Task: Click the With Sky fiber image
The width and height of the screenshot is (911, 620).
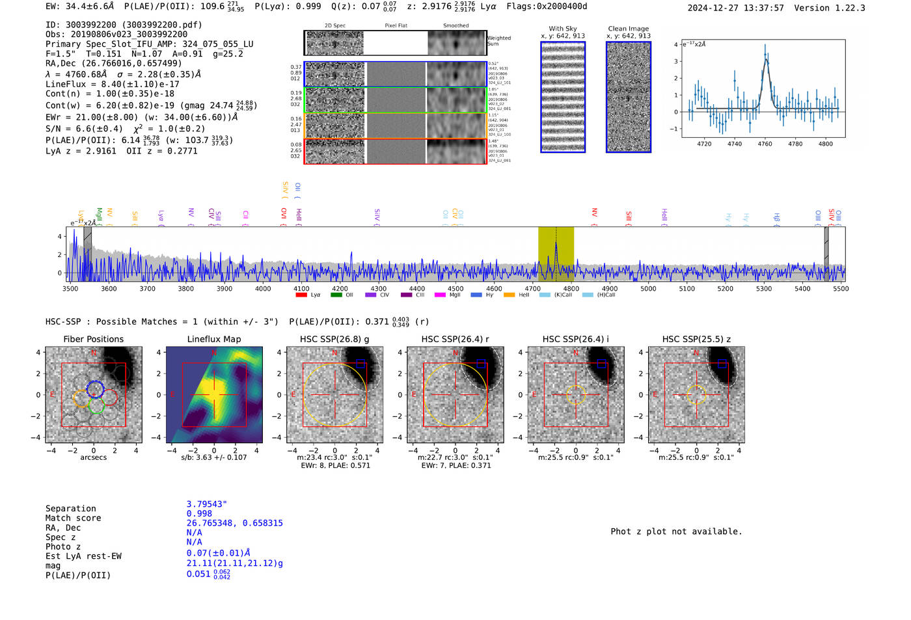Action: [x=563, y=97]
